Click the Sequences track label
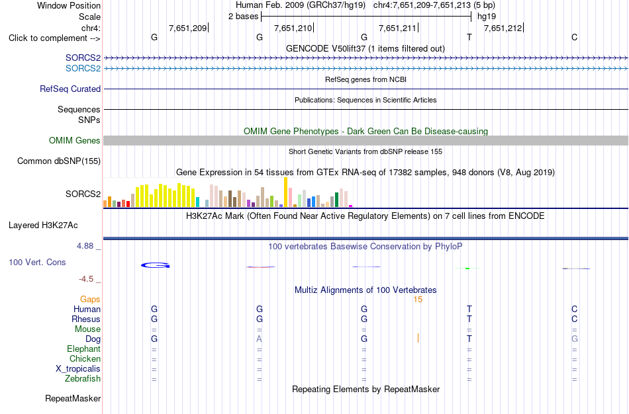629x414 pixels. [x=79, y=109]
